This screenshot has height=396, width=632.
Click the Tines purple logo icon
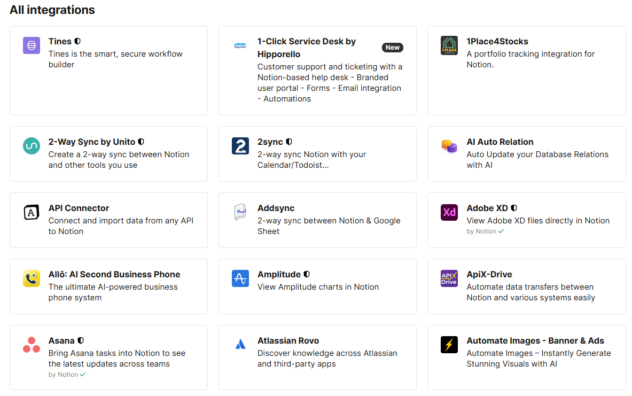[x=32, y=45]
